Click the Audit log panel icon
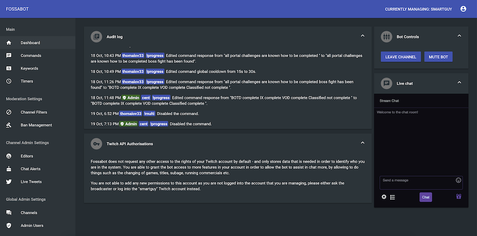 point(96,36)
